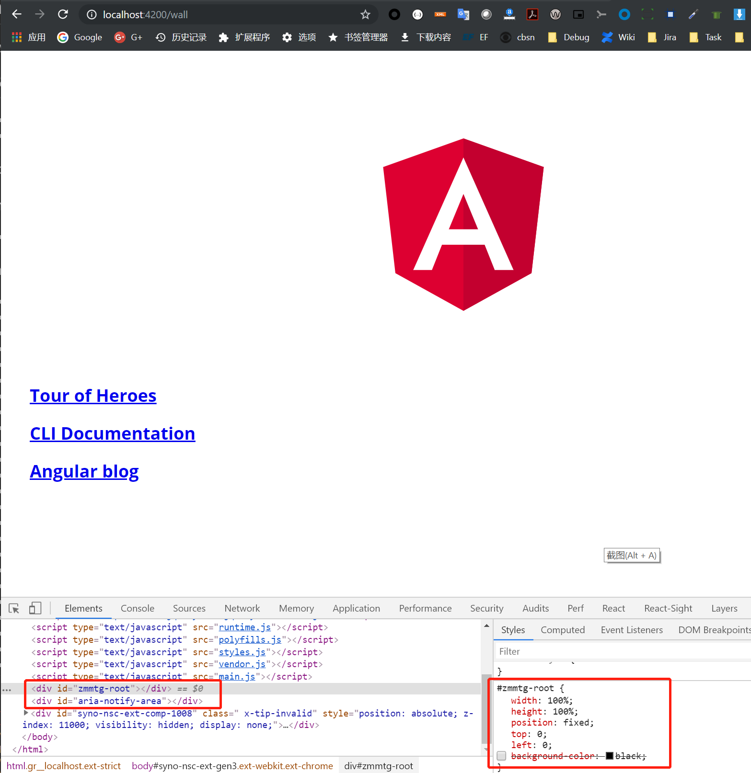Open the Adobe Acrobat PDF extension
Screen dimensions: 751x773
click(532, 15)
